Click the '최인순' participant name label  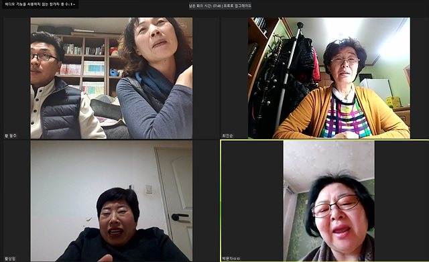[227, 136]
